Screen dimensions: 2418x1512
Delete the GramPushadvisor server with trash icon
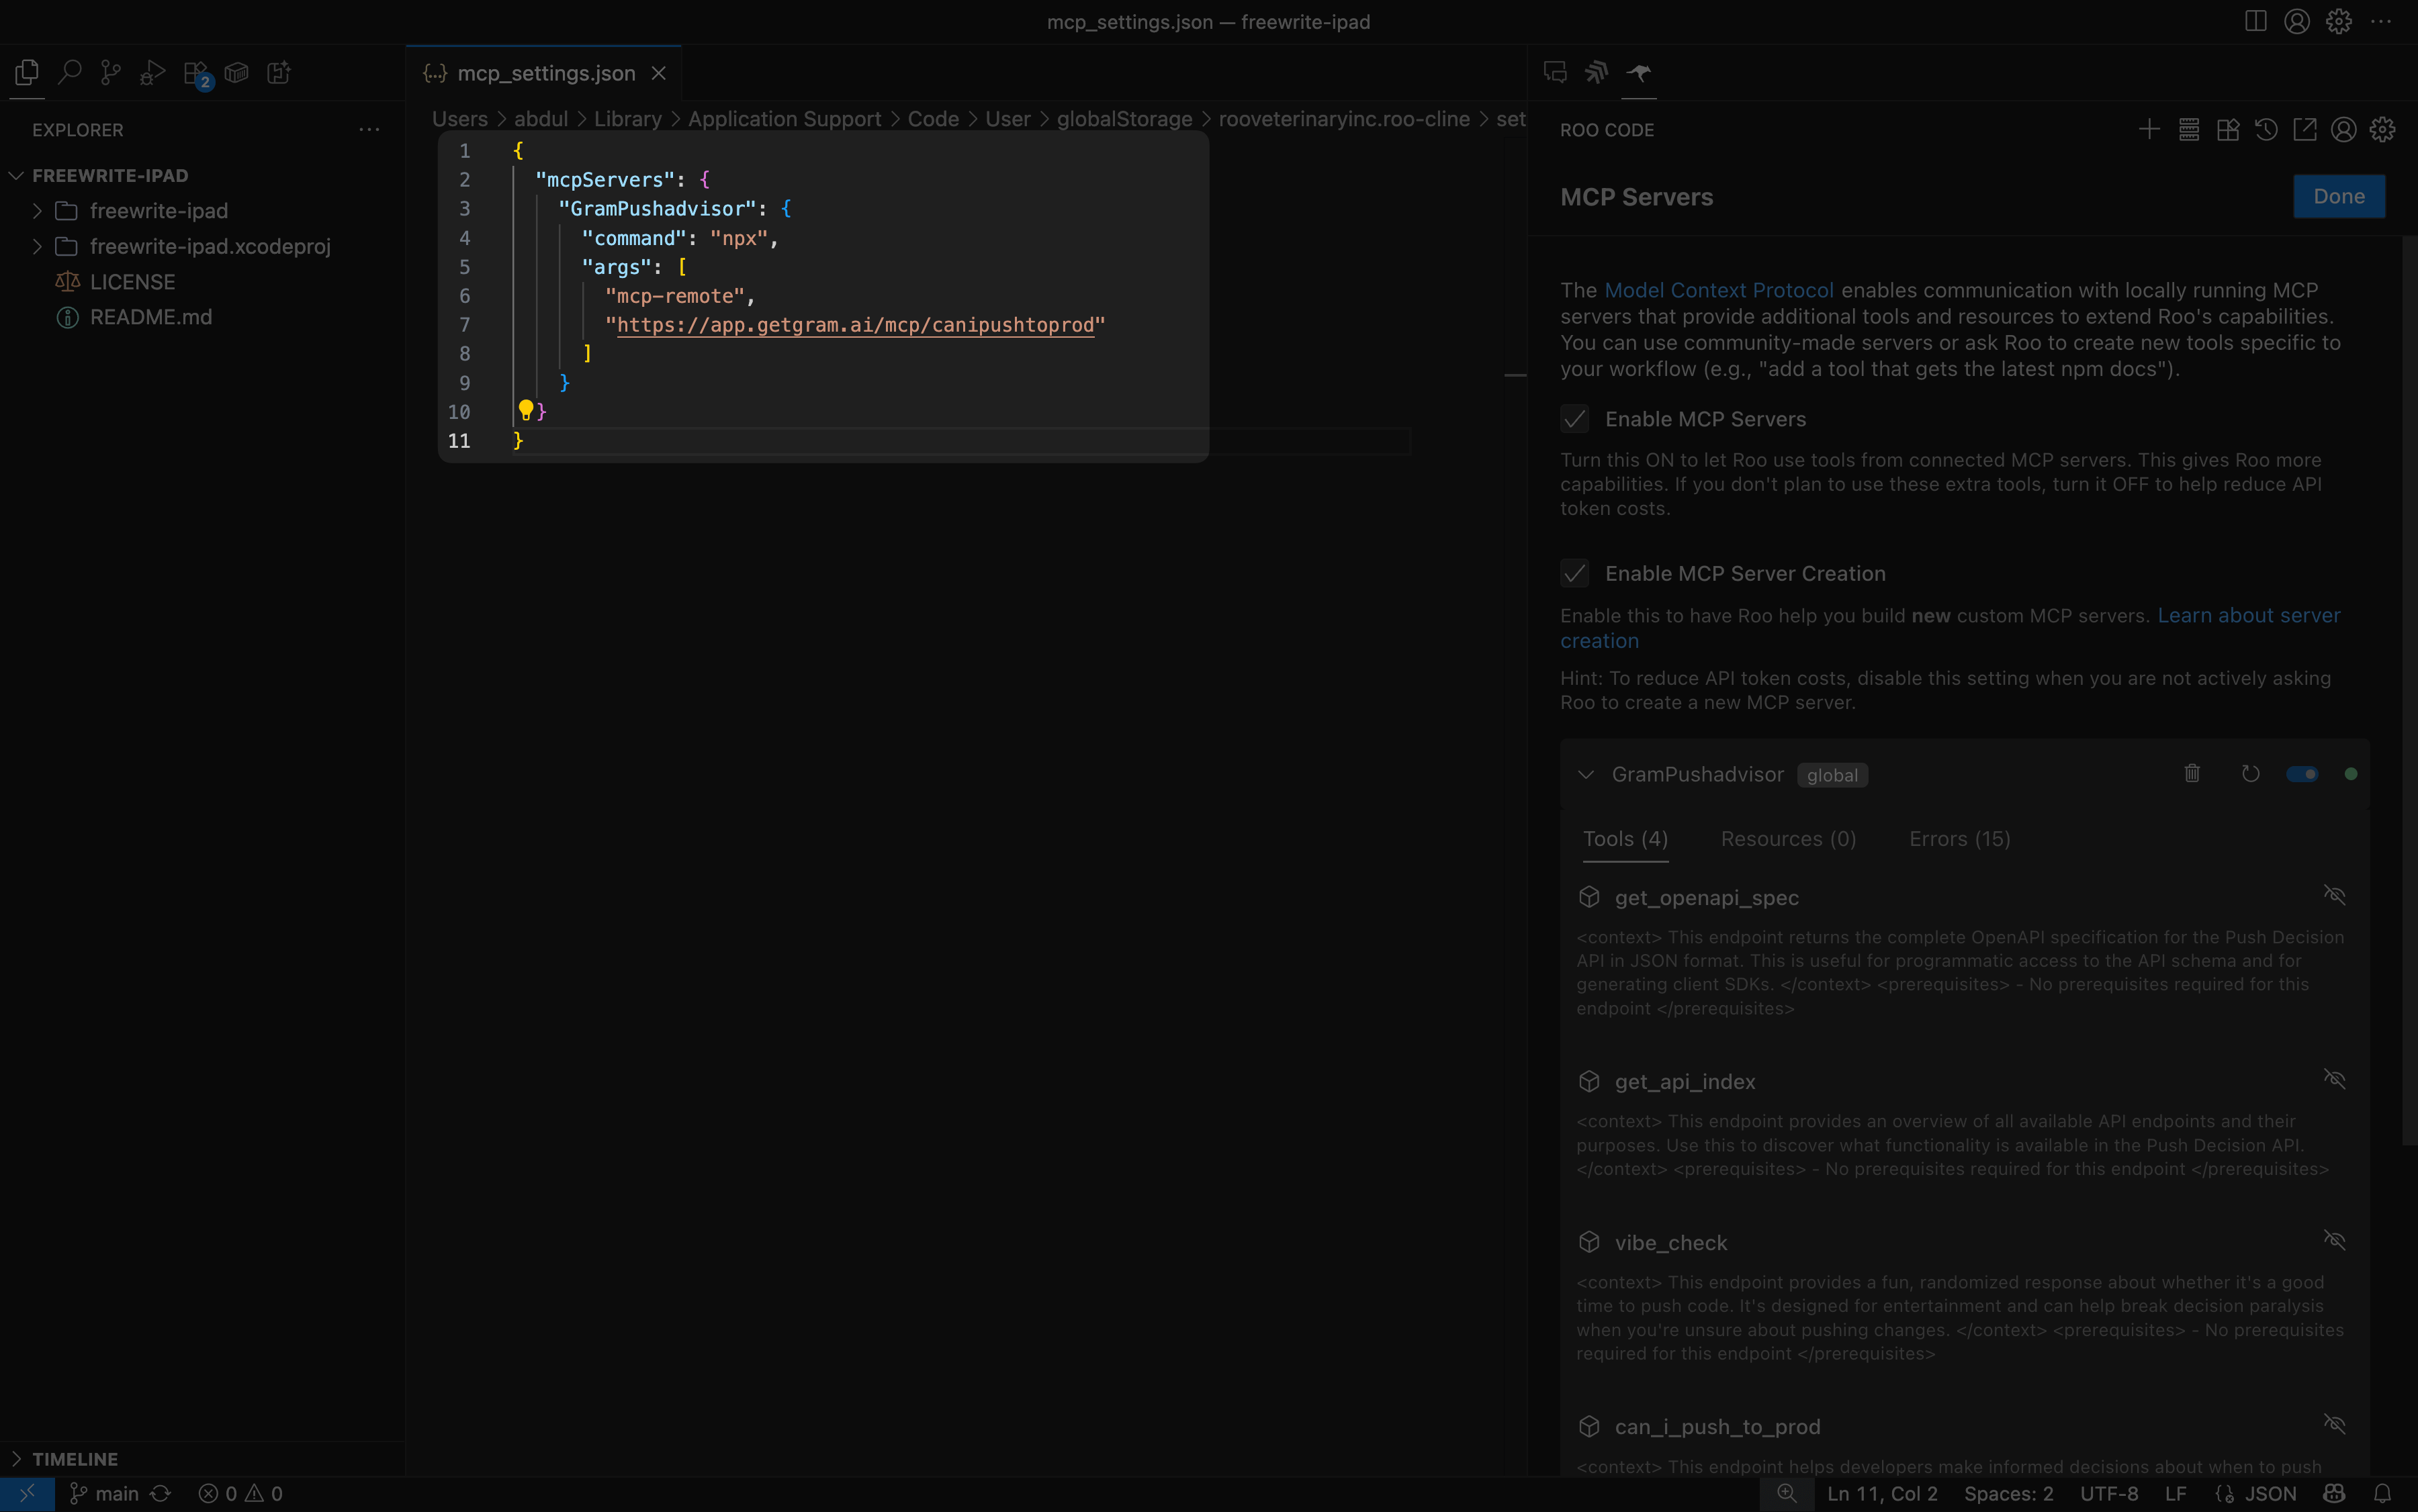coord(2192,773)
